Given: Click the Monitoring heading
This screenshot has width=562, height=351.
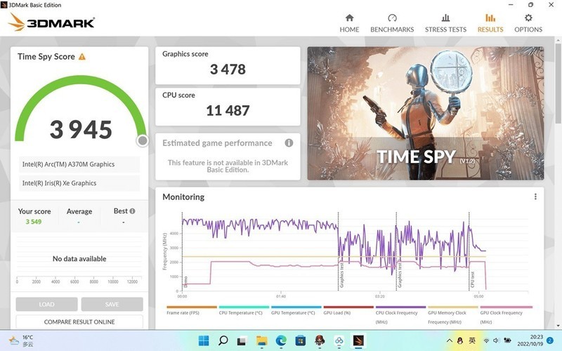Looking at the screenshot, I should [183, 197].
